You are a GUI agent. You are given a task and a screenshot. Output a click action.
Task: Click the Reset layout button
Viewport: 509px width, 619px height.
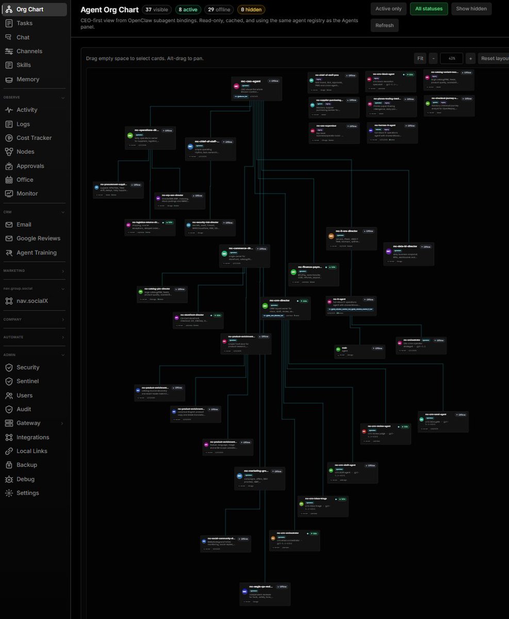[x=494, y=58]
